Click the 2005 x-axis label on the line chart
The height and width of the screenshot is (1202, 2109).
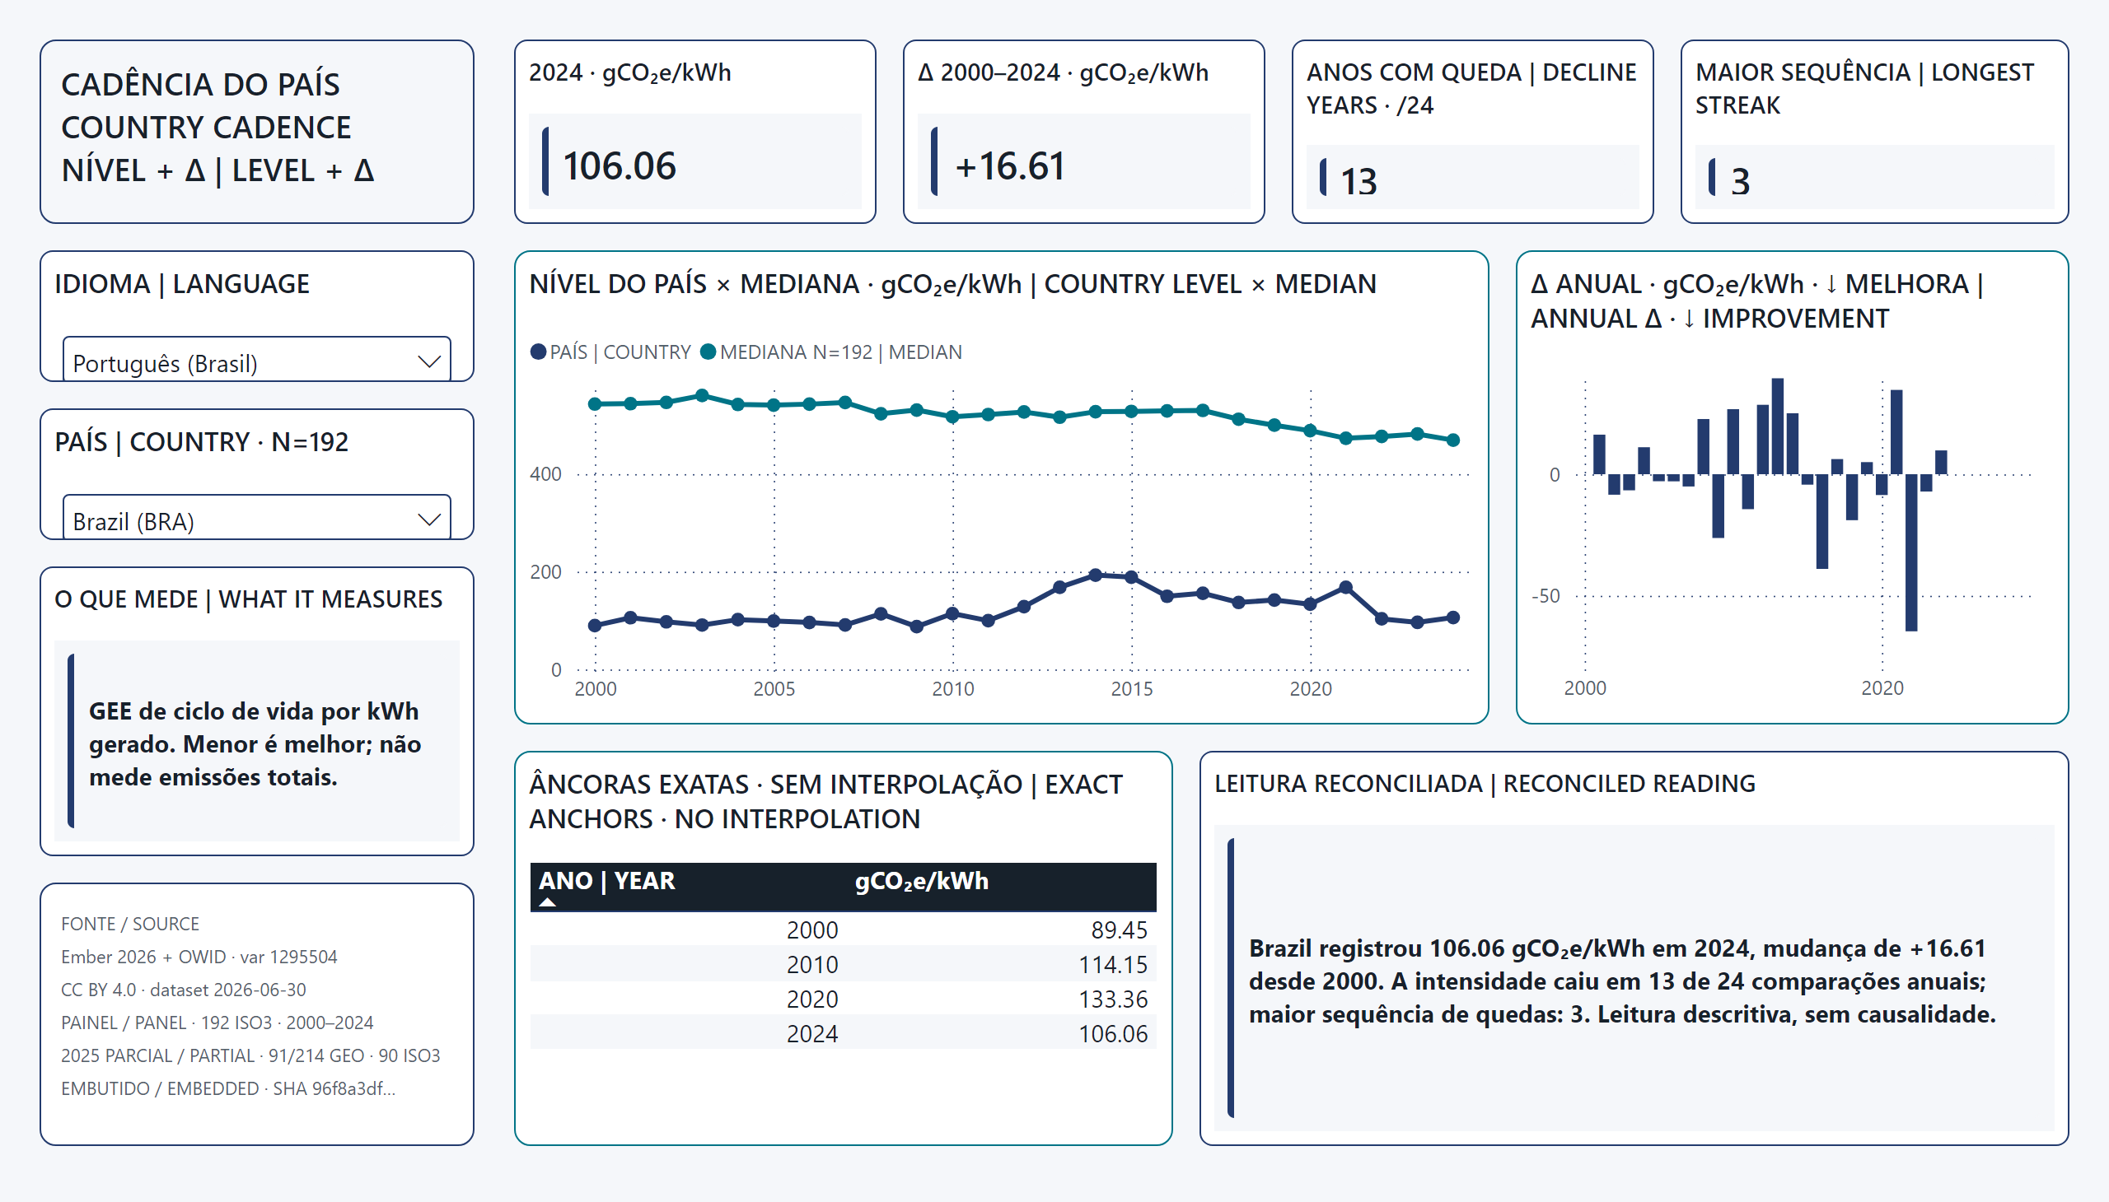tap(774, 688)
